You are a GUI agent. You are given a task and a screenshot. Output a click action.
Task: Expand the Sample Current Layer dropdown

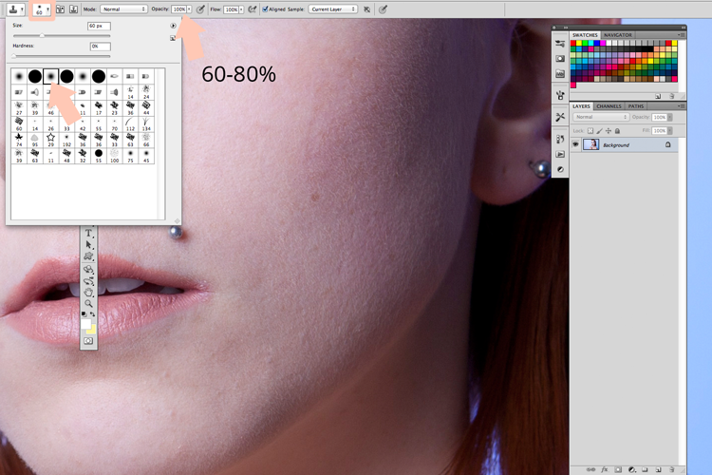tap(333, 9)
